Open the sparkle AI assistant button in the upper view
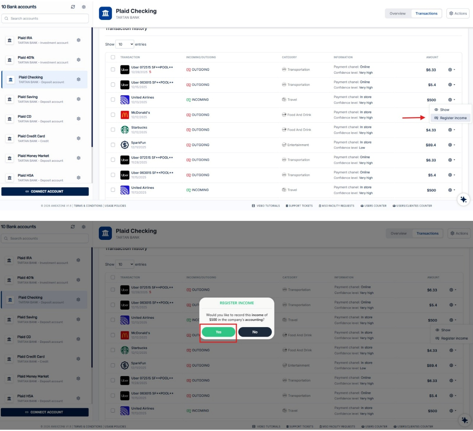The height and width of the screenshot is (431, 473). pos(464,199)
